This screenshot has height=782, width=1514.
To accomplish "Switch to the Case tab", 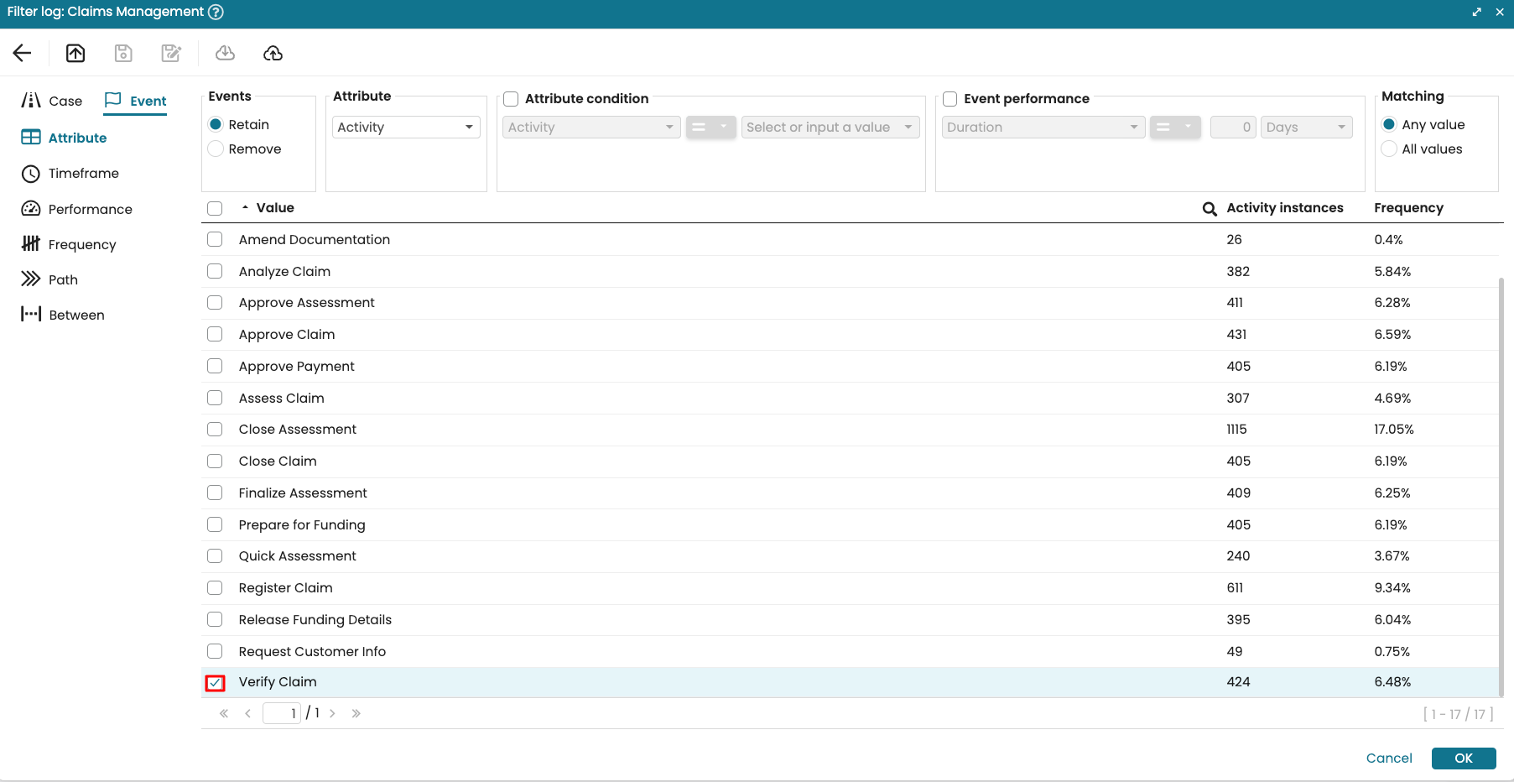I will [52, 101].
